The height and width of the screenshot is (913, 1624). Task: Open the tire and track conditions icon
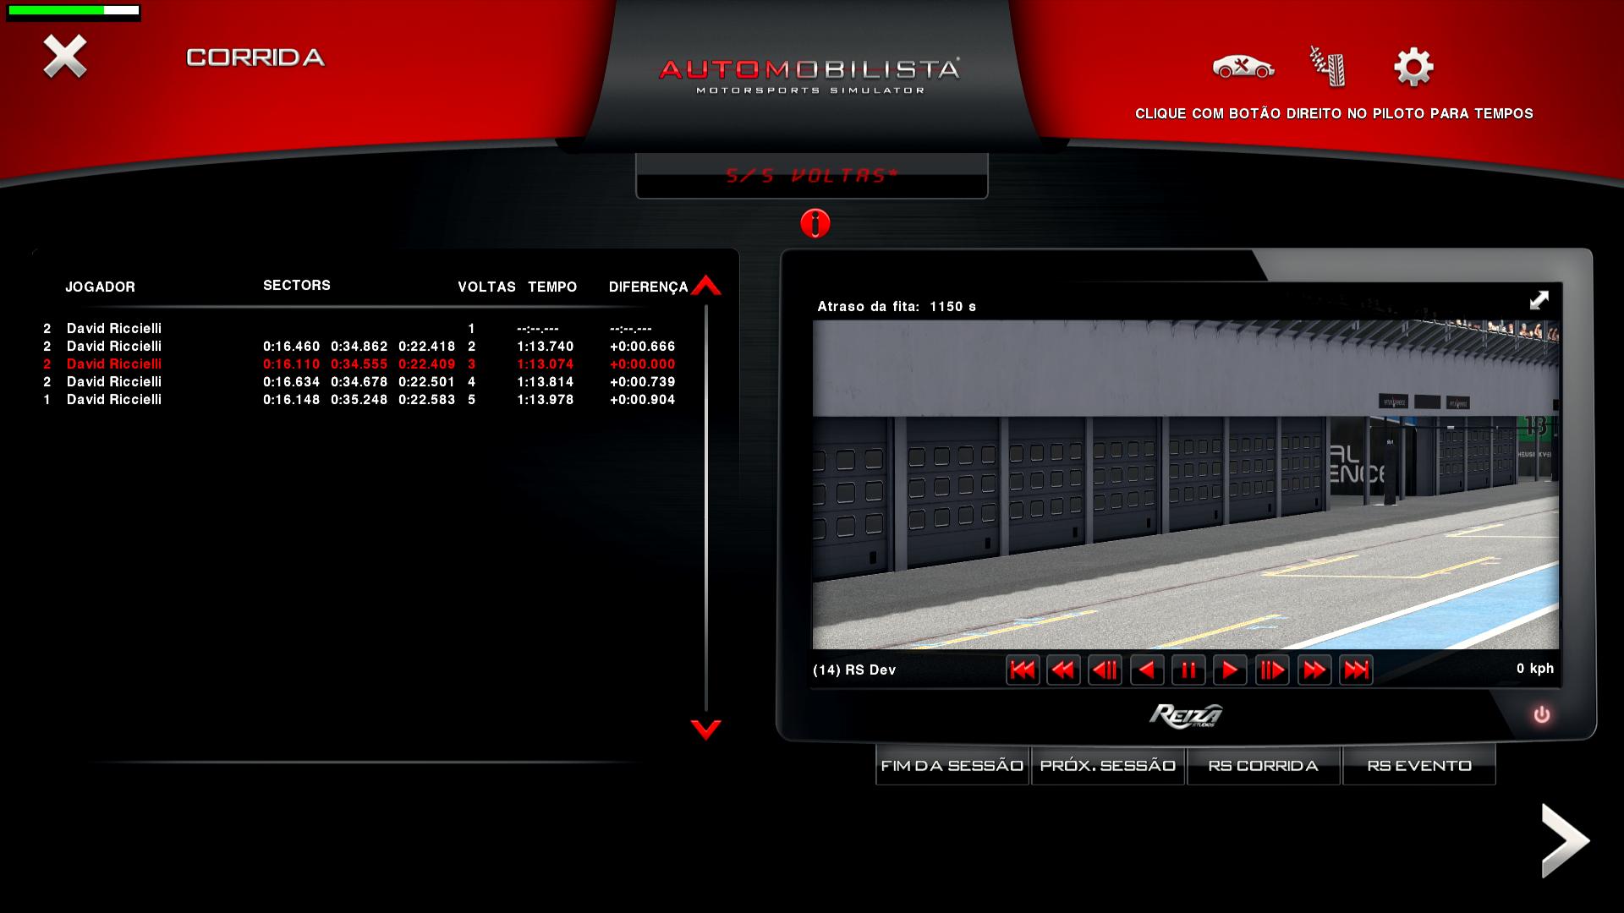pos(1328,66)
